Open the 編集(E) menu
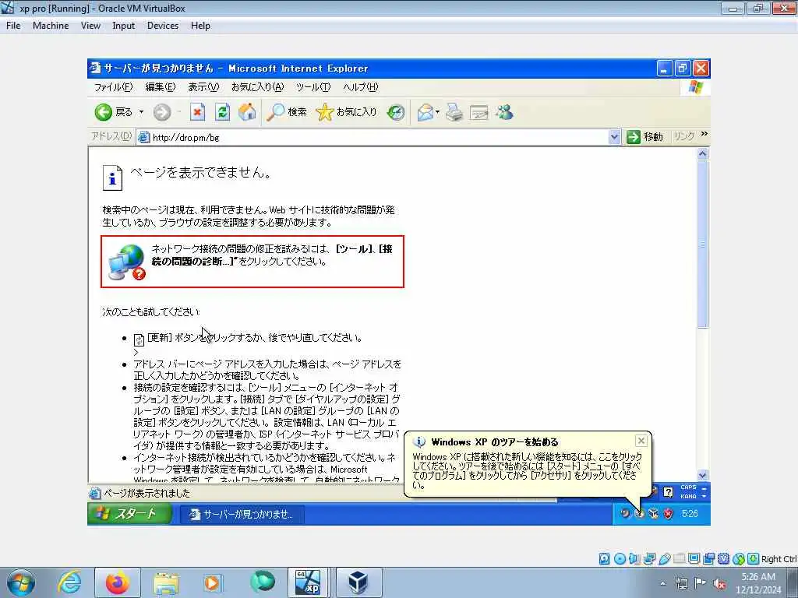 [161, 87]
